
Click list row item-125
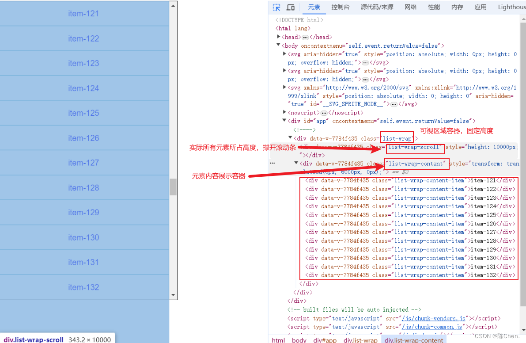84,113
